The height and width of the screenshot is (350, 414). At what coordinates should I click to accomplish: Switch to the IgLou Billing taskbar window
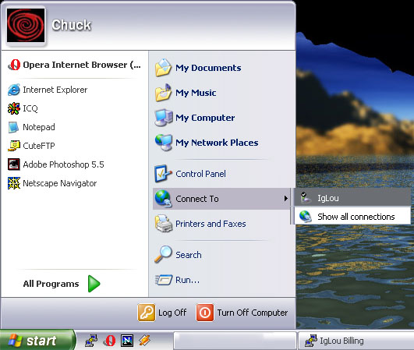click(356, 341)
